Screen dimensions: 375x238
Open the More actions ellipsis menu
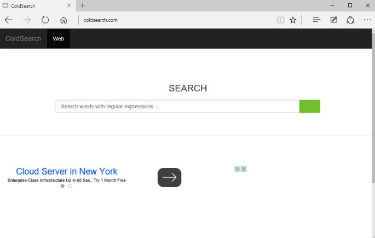[367, 20]
